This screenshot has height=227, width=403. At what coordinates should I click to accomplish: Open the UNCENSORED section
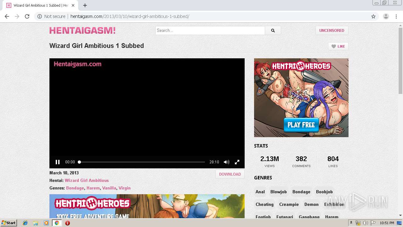pos(332,30)
